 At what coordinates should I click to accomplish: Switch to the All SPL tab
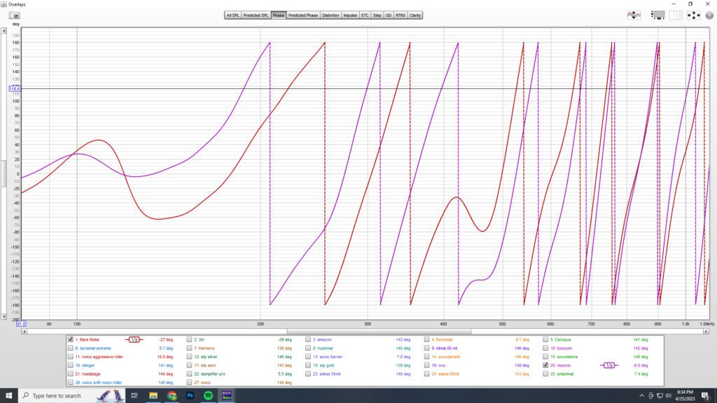[232, 14]
